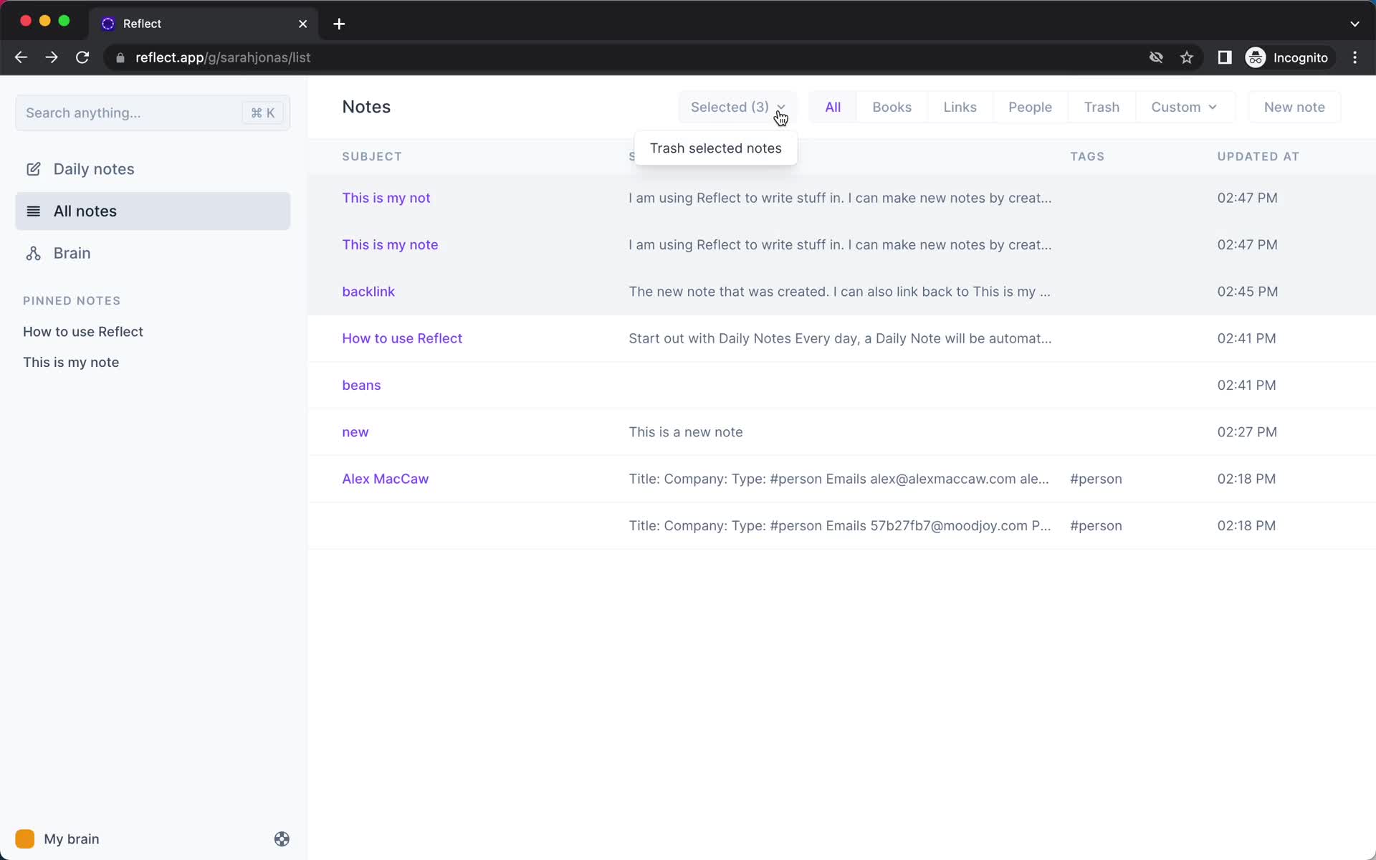Select the People tab
Image resolution: width=1376 pixels, height=860 pixels.
point(1029,107)
